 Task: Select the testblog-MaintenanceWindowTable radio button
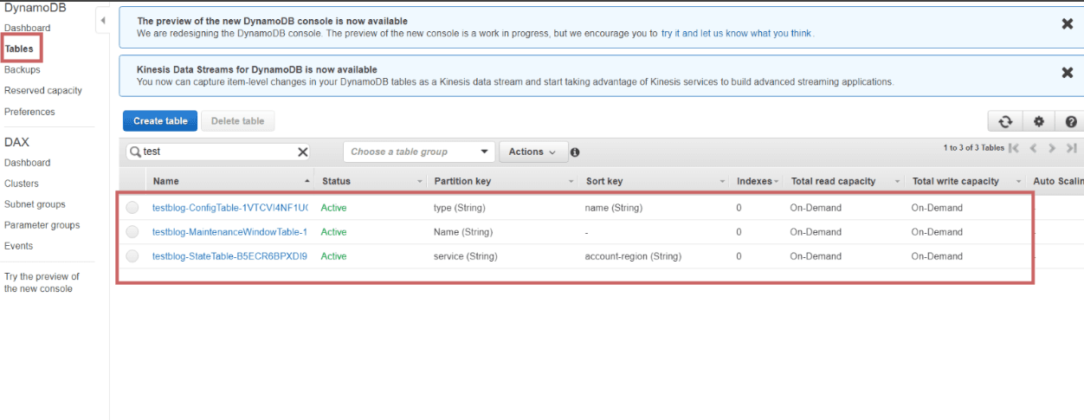point(132,232)
